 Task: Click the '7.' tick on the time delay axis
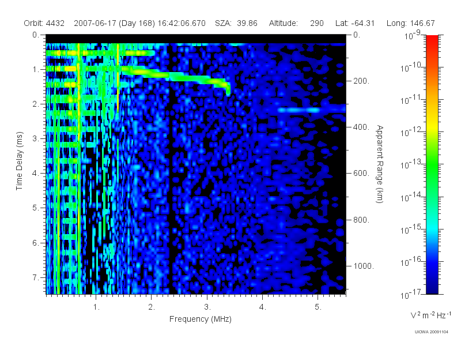tap(36, 277)
